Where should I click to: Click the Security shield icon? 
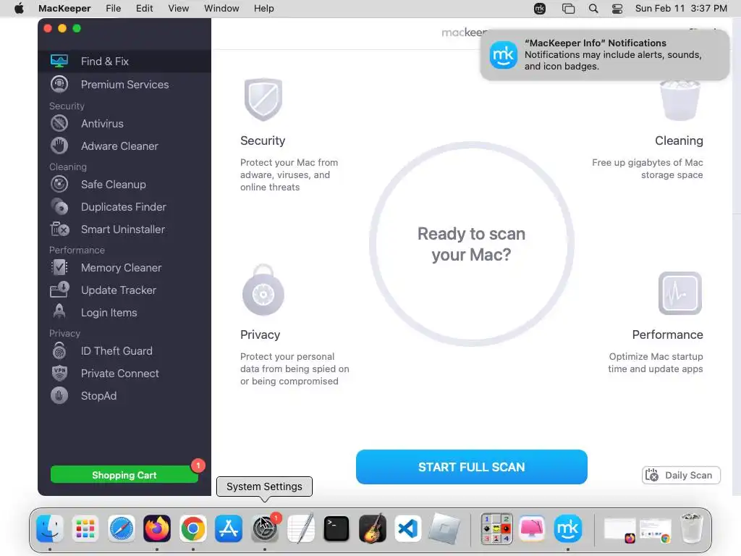263,99
